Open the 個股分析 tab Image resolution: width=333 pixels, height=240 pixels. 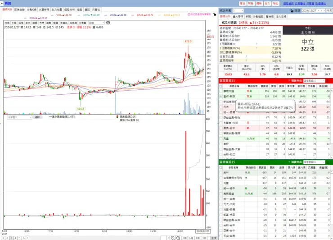point(69,9)
